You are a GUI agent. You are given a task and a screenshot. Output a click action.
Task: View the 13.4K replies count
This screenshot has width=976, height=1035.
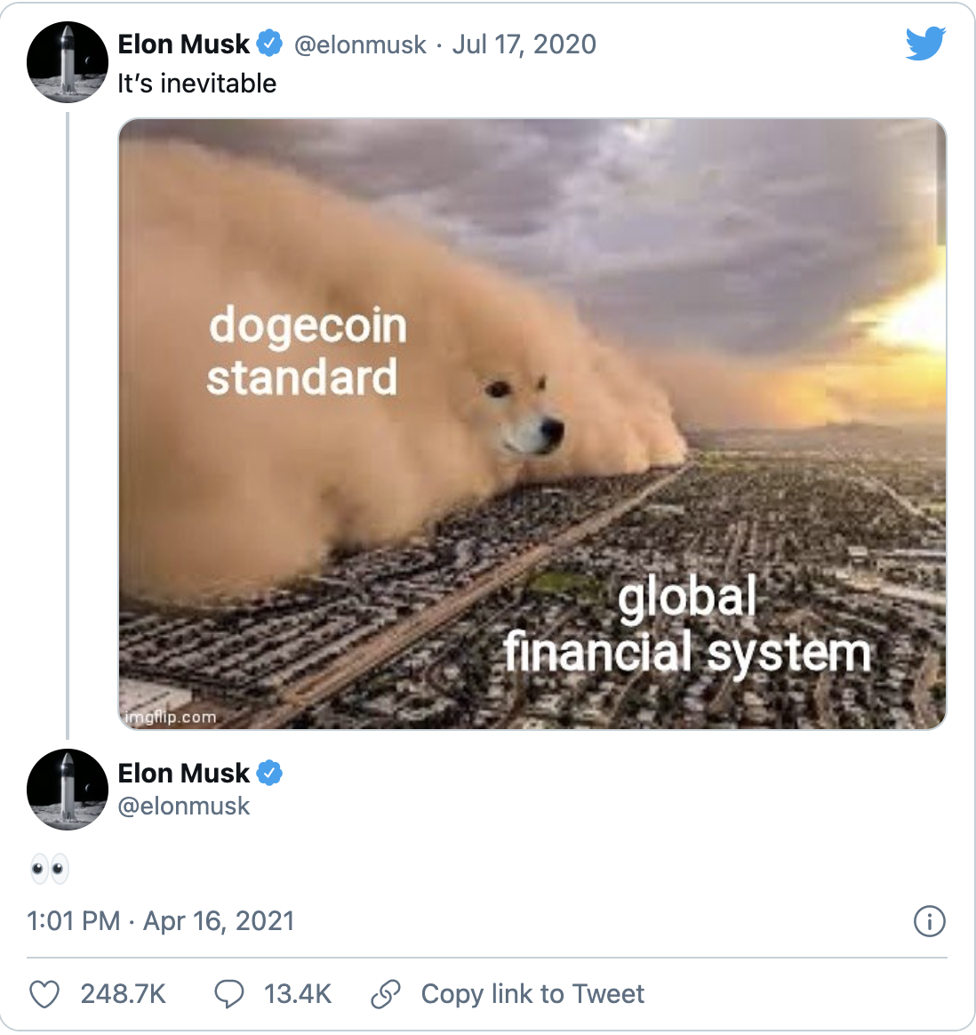click(298, 994)
